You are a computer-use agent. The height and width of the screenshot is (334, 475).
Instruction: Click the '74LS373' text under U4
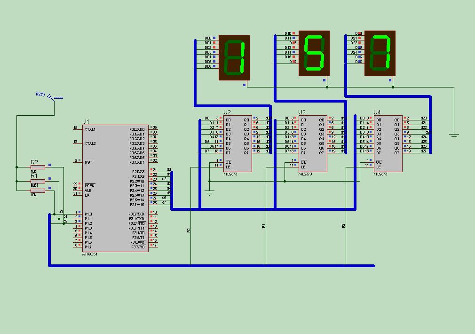coord(380,174)
